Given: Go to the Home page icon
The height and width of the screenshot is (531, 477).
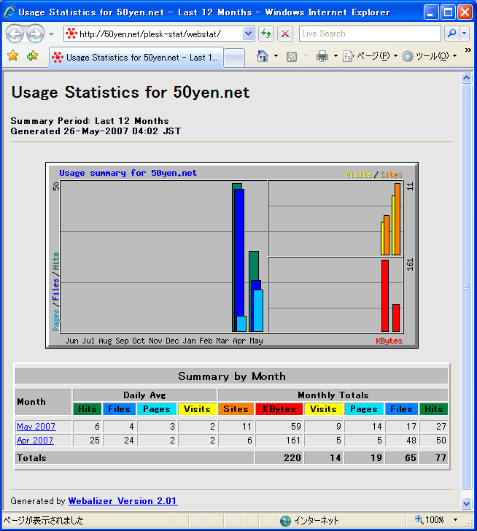Looking at the screenshot, I should (x=263, y=56).
